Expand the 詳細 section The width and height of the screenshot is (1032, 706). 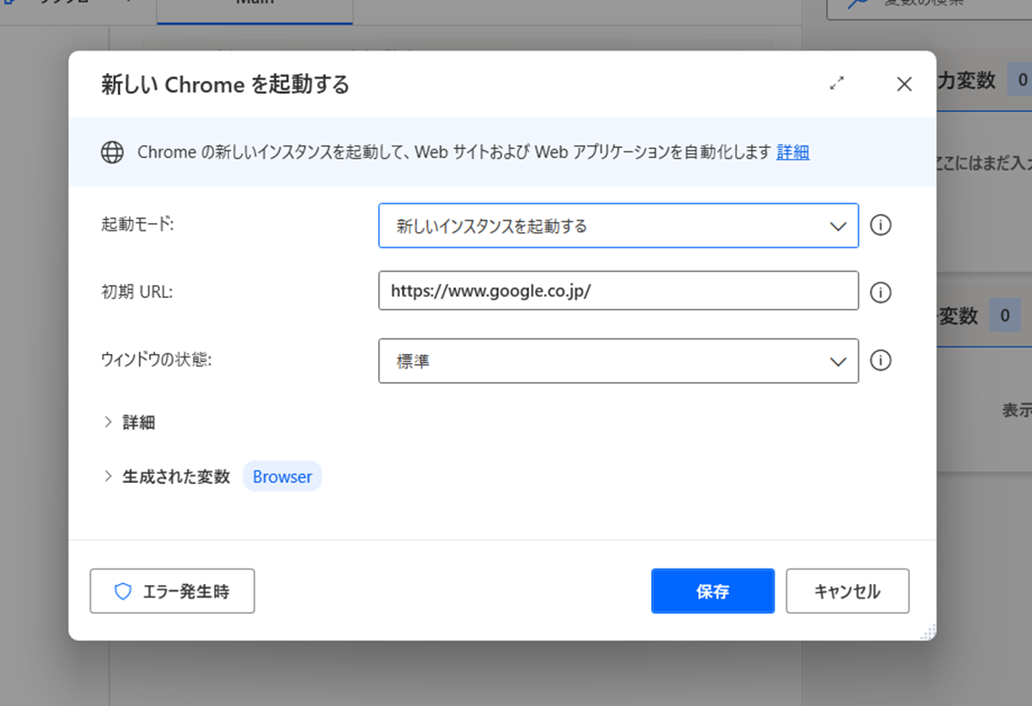(130, 423)
